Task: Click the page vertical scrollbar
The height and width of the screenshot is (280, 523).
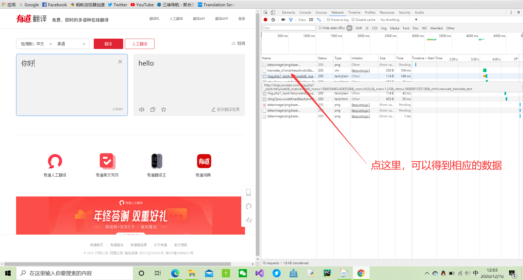Action: [x=258, y=135]
